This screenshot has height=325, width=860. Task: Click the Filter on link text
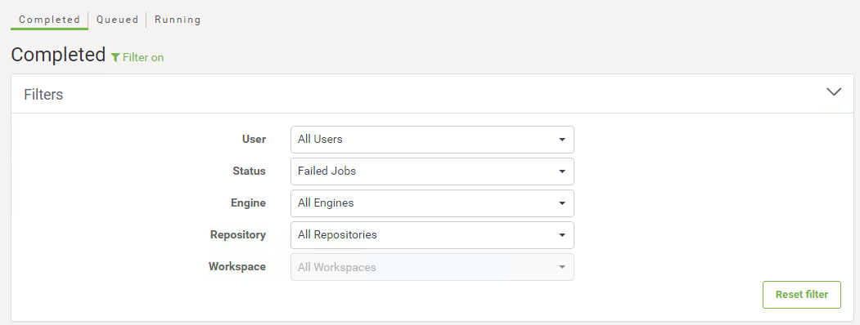coord(143,57)
